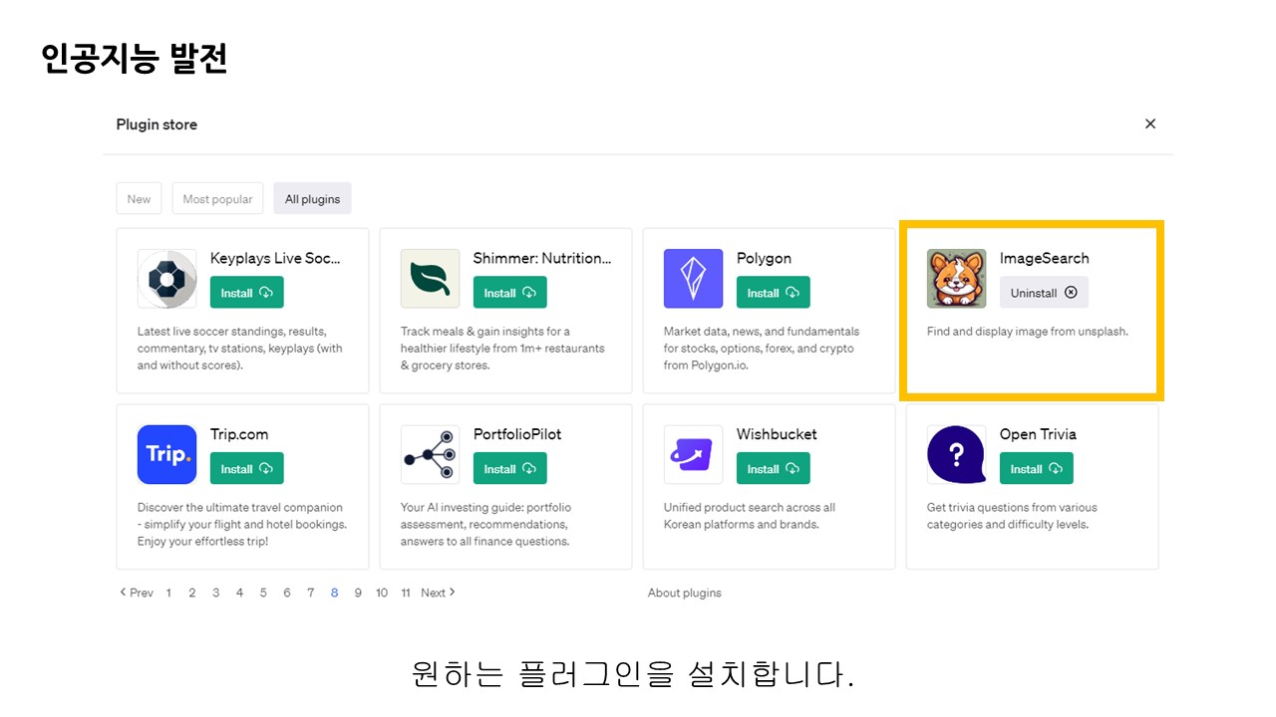Click the Wishbucket plugin logo
This screenshot has height=717, width=1276.
pyautogui.click(x=693, y=455)
